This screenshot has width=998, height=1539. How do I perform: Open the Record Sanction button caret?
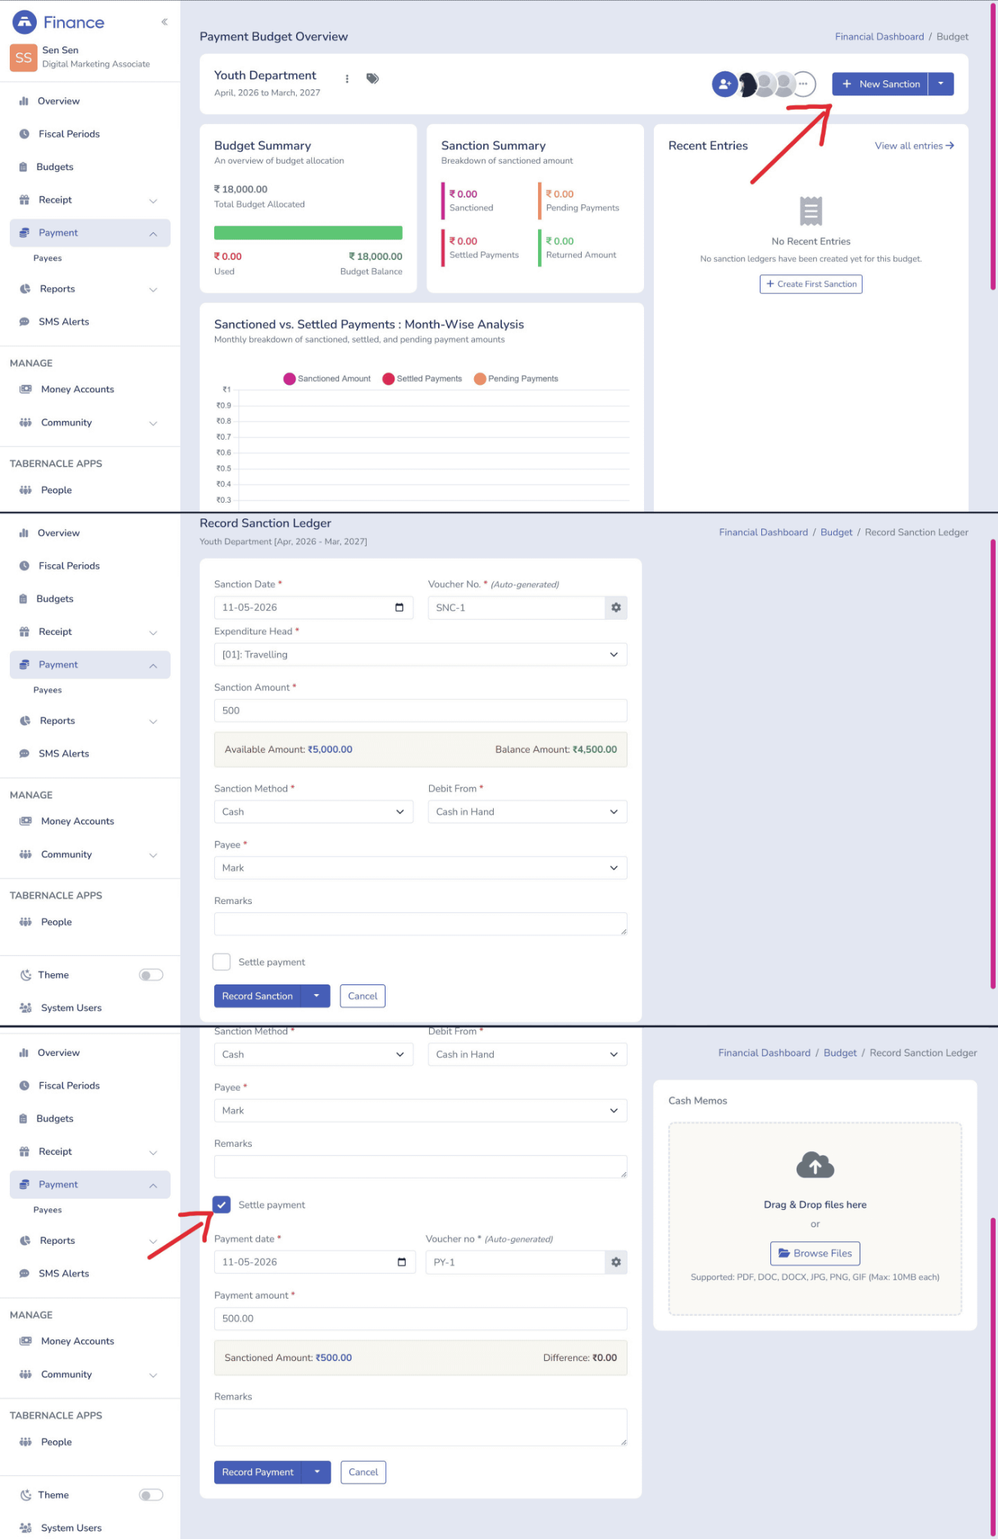pos(316,996)
